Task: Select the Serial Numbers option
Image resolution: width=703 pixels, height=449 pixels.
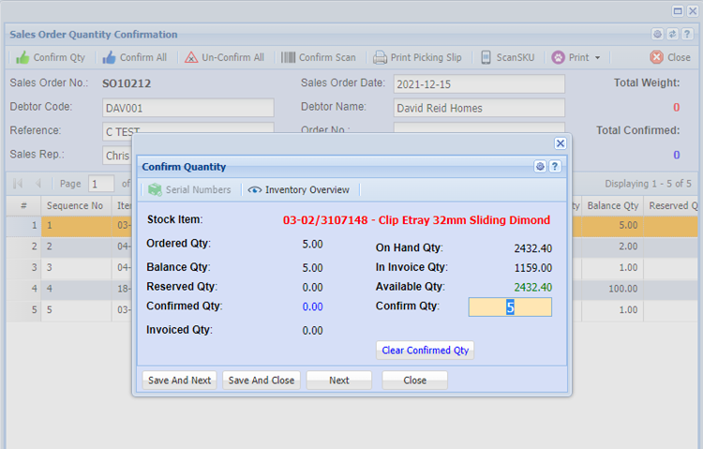Action: (189, 189)
